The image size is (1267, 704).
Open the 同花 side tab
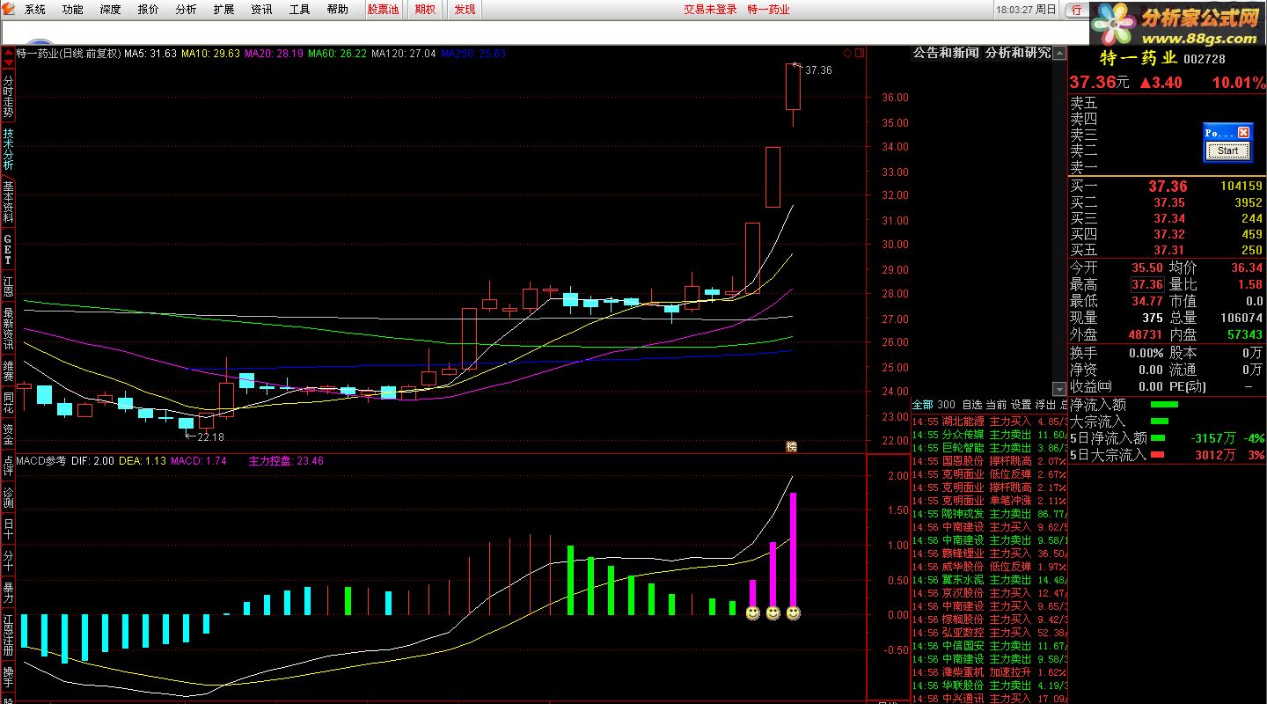[x=8, y=403]
